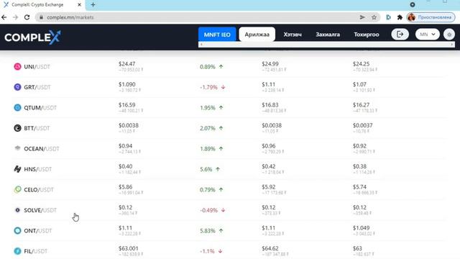460x259 pixels.
Task: Click the QTUM low price $16.27
Action: pyautogui.click(x=361, y=105)
